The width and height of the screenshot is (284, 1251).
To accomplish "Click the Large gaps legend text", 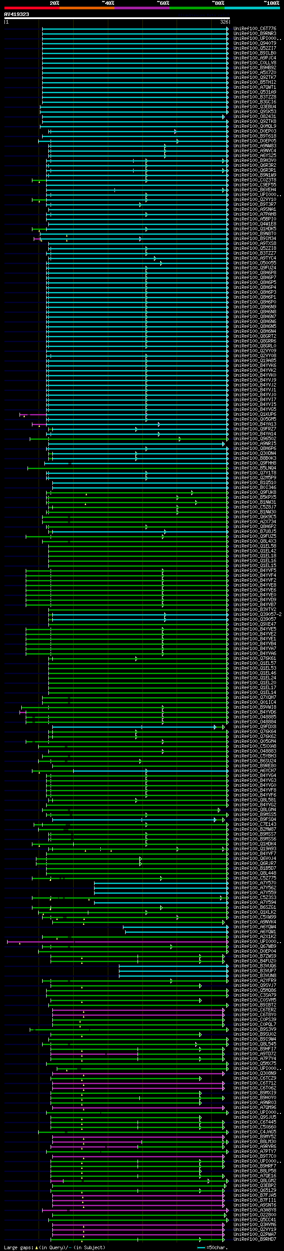I will click(x=55, y=1247).
